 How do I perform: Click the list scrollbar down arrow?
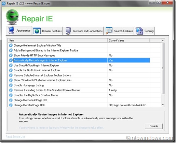coord(163,105)
